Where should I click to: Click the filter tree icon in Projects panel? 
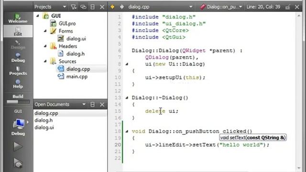74,7
